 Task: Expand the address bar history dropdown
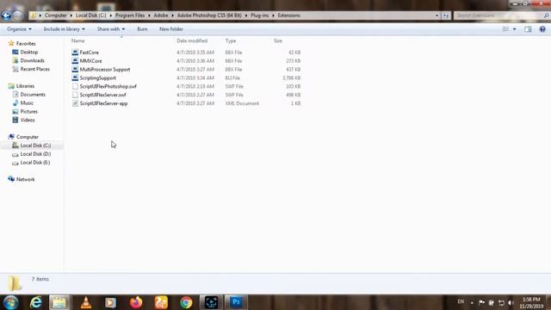point(436,15)
